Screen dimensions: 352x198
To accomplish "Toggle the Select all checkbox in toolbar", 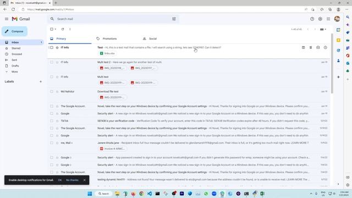I will click(x=52, y=29).
